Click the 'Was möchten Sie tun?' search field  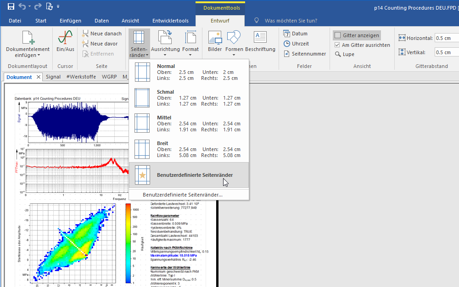point(291,21)
